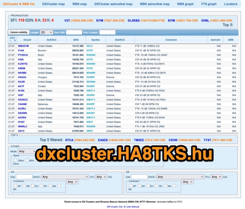Open the KM3T spotter in AD1C row
The width and height of the screenshot is (245, 209).
(x=90, y=131)
